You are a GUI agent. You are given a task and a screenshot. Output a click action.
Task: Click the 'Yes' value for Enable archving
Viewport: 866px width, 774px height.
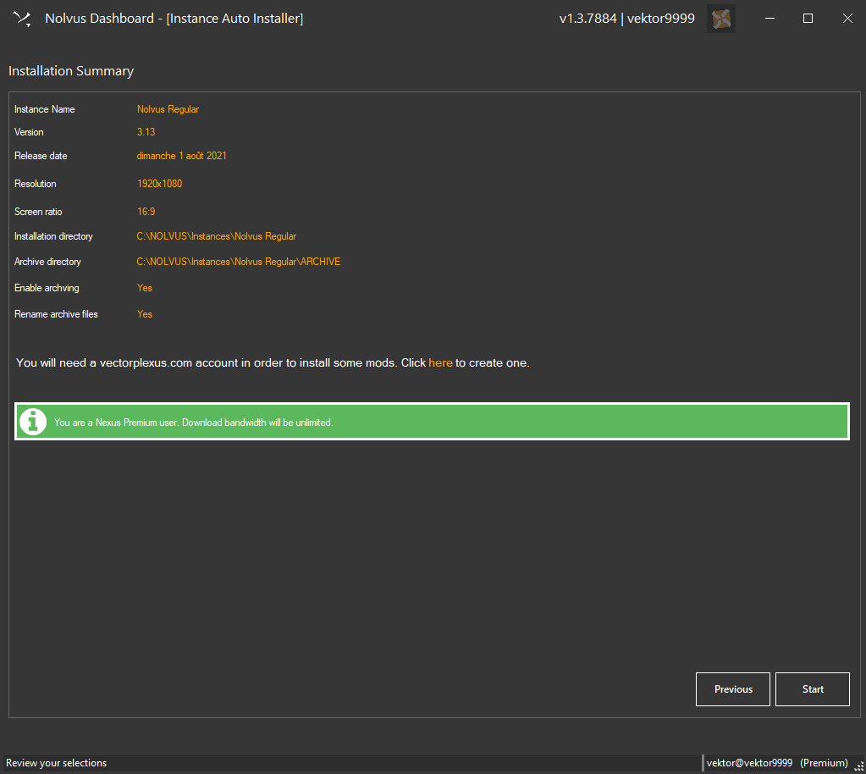(x=144, y=288)
